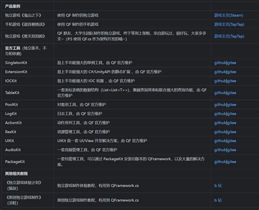259x210 pixels.
Task: Select the 官方工具 section heading
Action: click(13, 48)
